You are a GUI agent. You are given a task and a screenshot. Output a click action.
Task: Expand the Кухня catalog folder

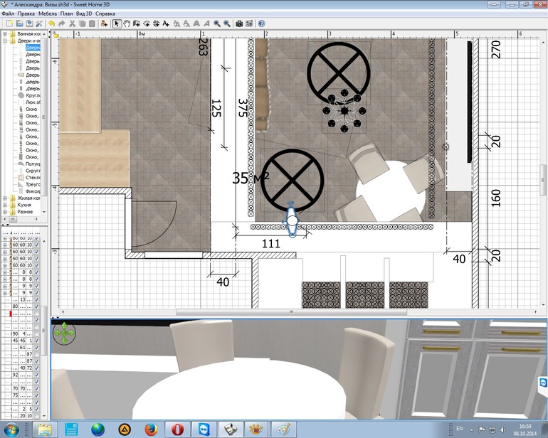[x=5, y=205]
